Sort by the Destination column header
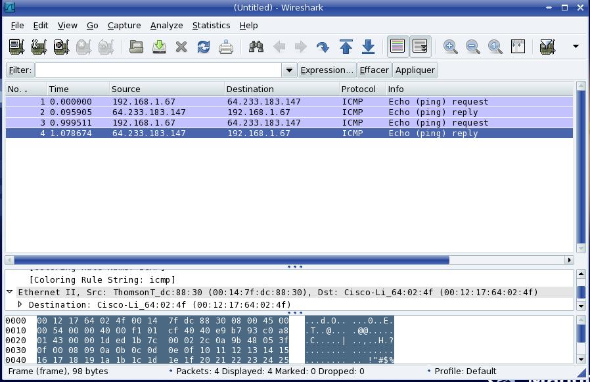The image size is (590, 382). tap(281, 89)
